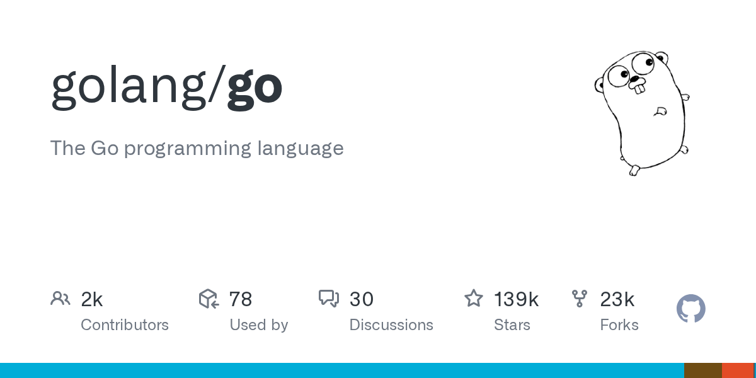This screenshot has height=378, width=756.
Task: Click the GitHub Octocat logo
Action: (x=691, y=309)
